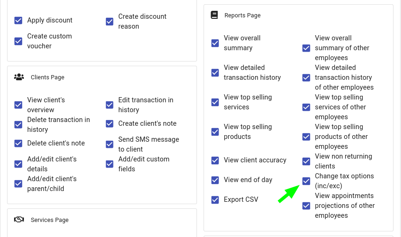Uncheck Add/edit client's parent/child
Screen dimensions: 401x237
[18, 183]
